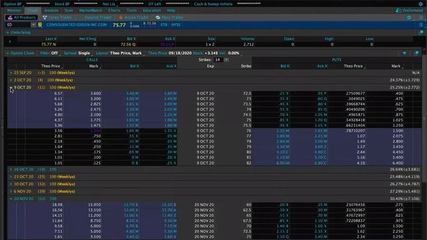Viewport: 427px width, 240px height.
Task: Click the Theo Price date 09/18/2020
Action: pos(180,53)
